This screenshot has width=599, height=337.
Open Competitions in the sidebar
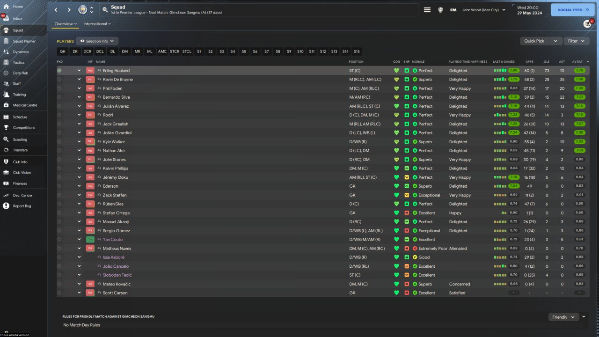[23, 128]
